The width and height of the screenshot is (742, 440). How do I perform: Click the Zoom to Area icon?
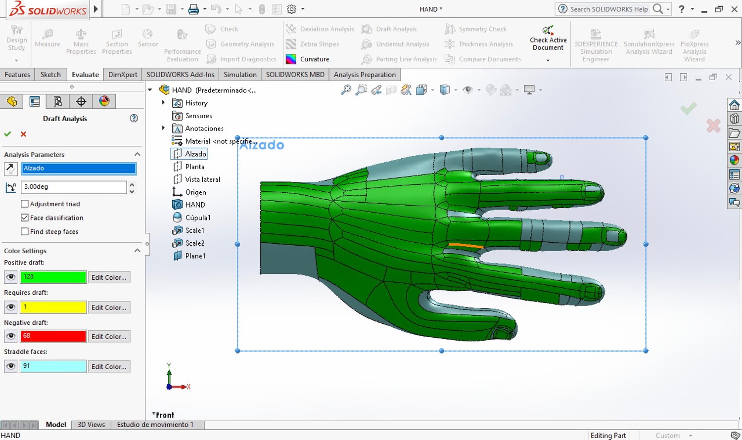[362, 89]
